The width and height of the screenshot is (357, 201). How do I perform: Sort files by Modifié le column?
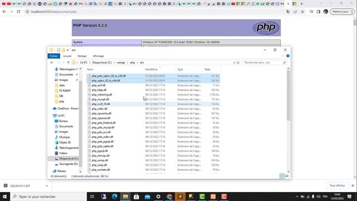[x=151, y=69]
